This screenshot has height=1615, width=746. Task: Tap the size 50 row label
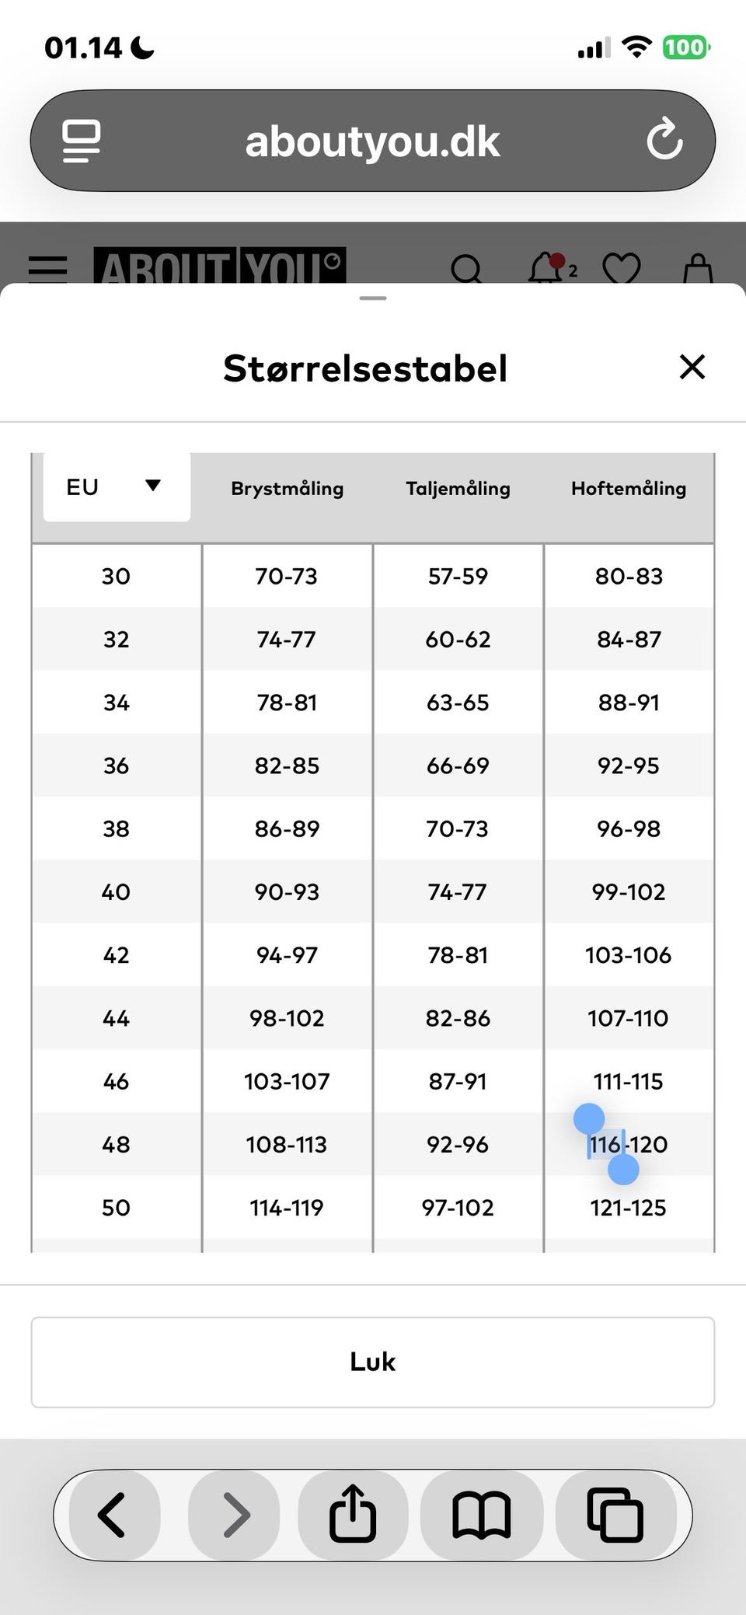point(116,1208)
